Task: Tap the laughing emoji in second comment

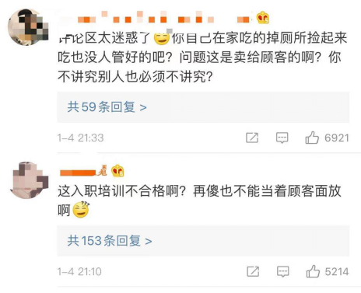Action: pos(81,209)
